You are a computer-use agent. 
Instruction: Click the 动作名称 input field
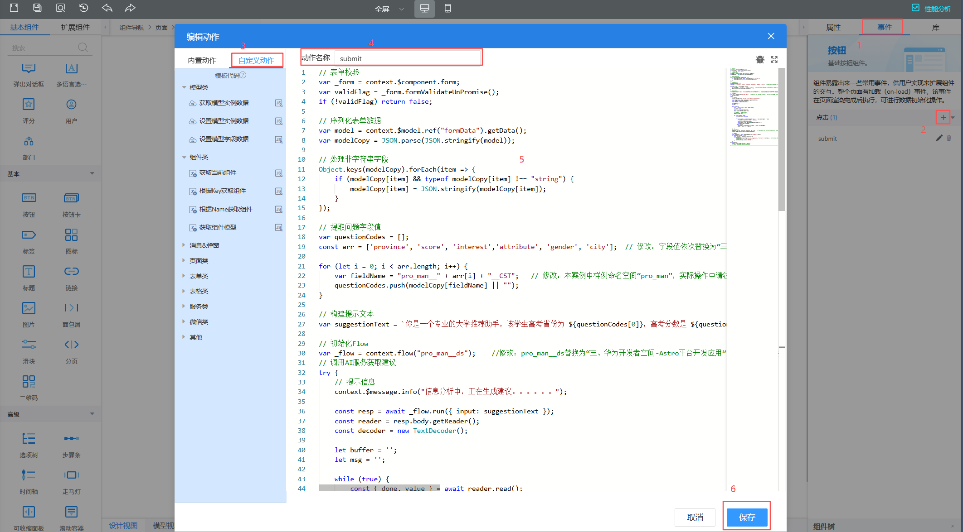point(407,58)
